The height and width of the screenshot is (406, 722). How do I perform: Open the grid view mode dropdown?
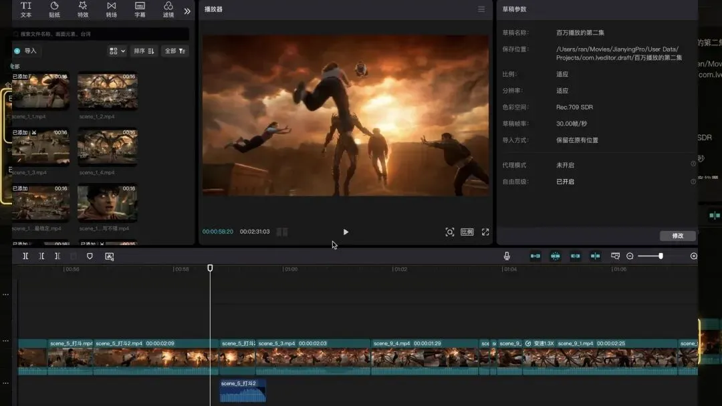117,51
